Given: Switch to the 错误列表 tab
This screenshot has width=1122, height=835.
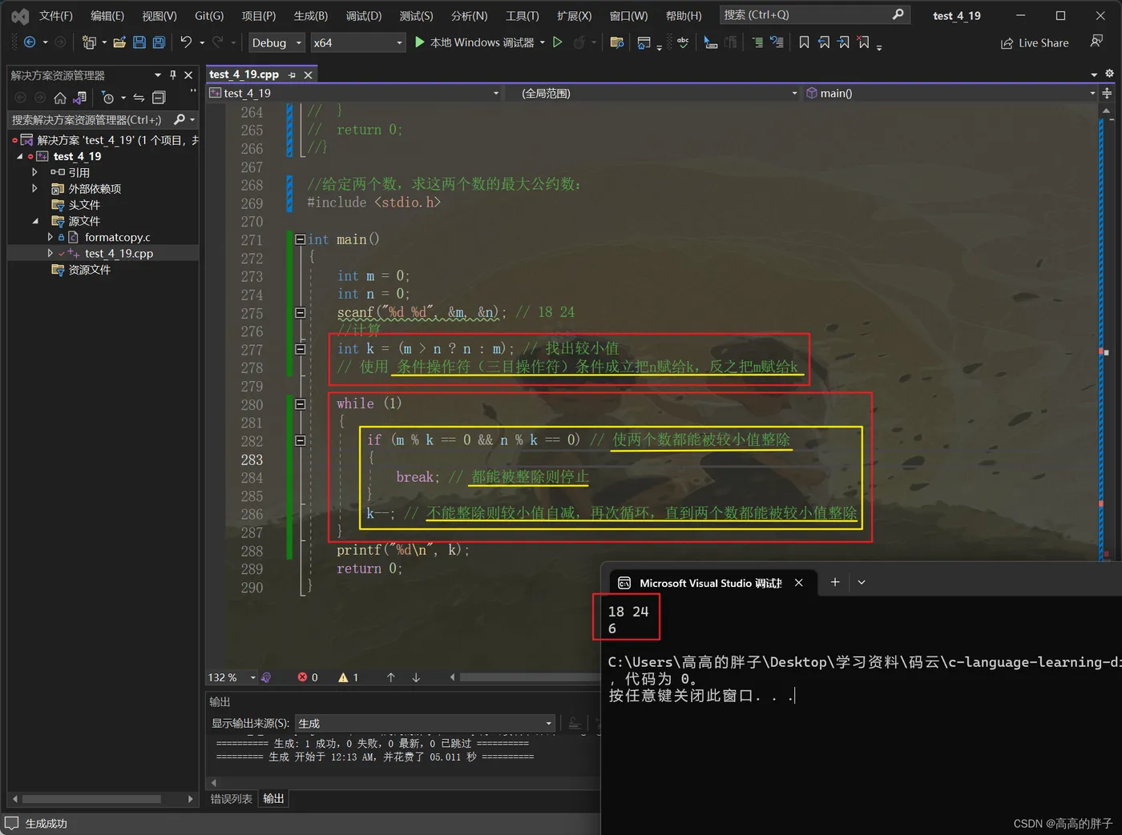Looking at the screenshot, I should [x=231, y=799].
